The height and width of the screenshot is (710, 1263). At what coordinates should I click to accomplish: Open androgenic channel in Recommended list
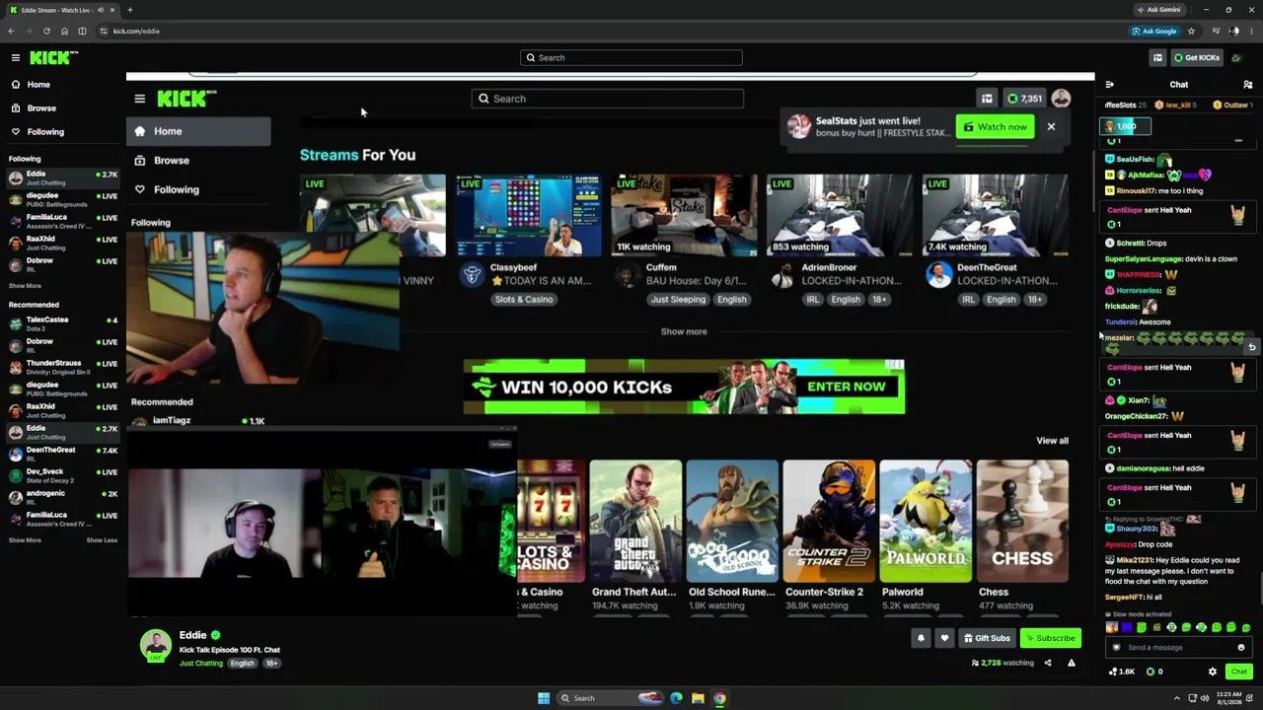point(61,497)
